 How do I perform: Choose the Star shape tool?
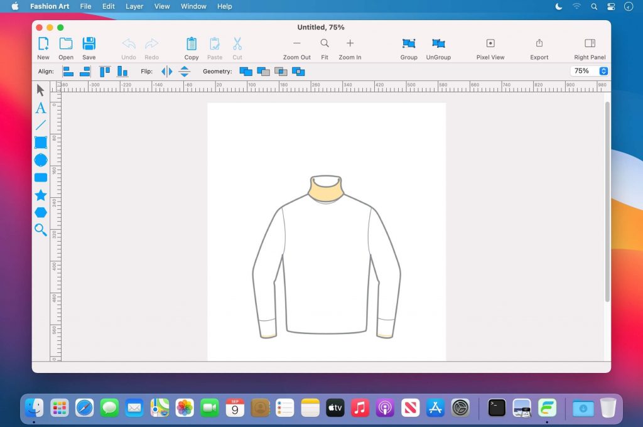41,195
